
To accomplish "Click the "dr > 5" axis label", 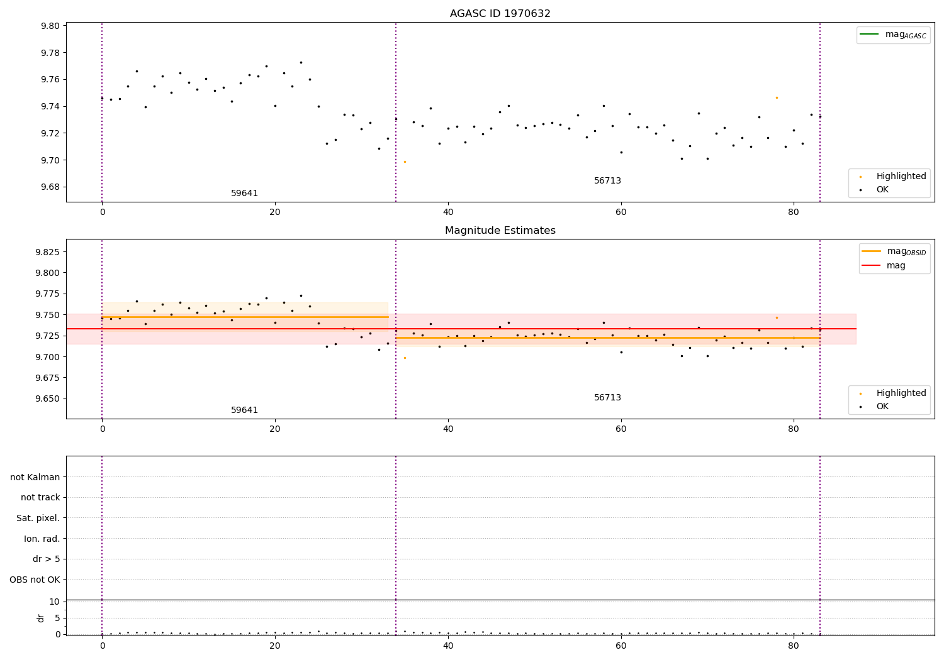I will click(x=47, y=559).
